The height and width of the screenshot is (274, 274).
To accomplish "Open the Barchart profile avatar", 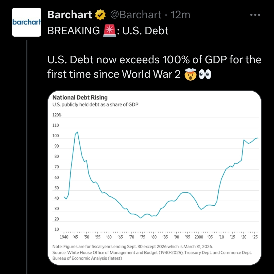I will pyautogui.click(x=27, y=22).
